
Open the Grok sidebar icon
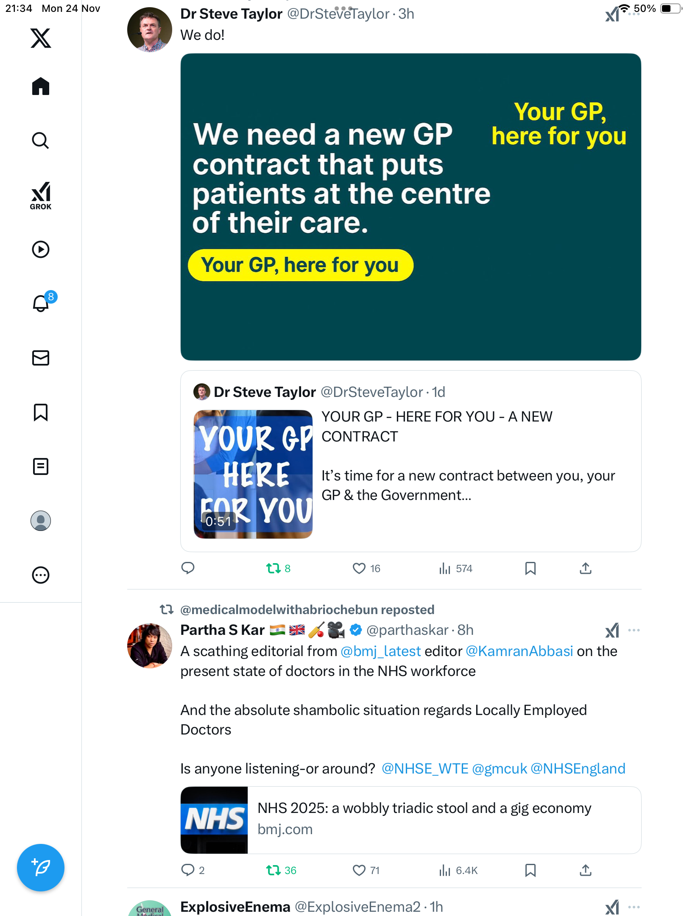coord(41,195)
